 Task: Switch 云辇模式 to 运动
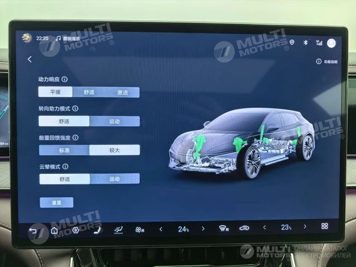[x=115, y=179]
